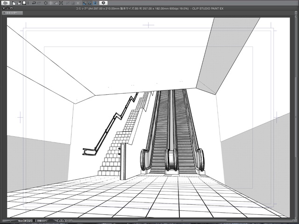Reset canvas rotation in the status bar
The image size is (299, 224).
point(67,221)
